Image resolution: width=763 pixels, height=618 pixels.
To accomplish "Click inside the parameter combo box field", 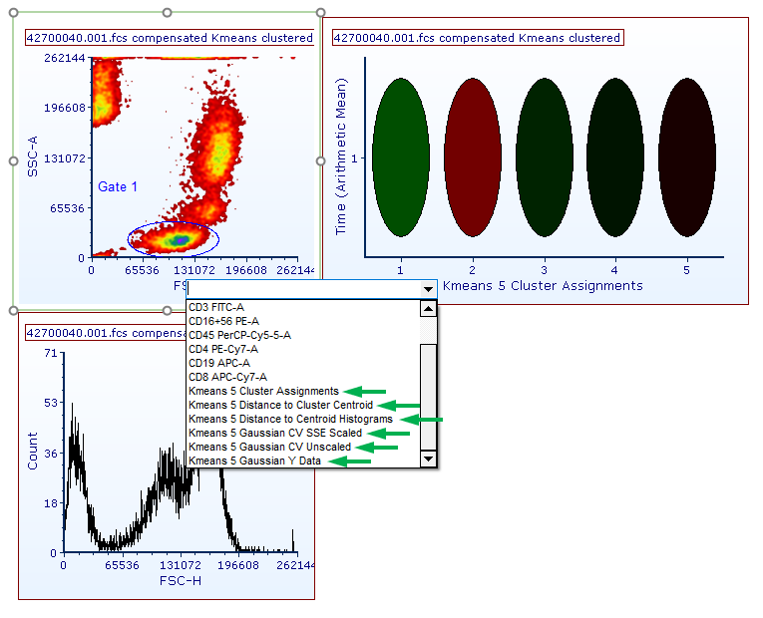I will pyautogui.click(x=303, y=289).
